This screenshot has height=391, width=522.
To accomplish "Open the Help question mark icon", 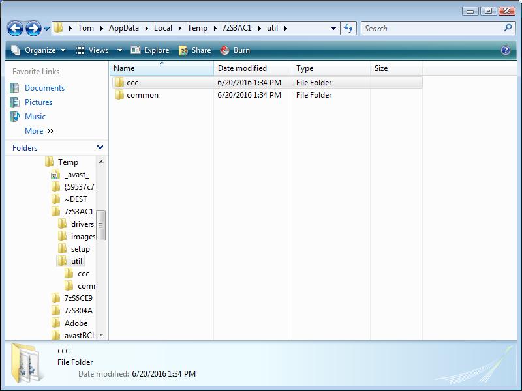I will click(x=505, y=50).
